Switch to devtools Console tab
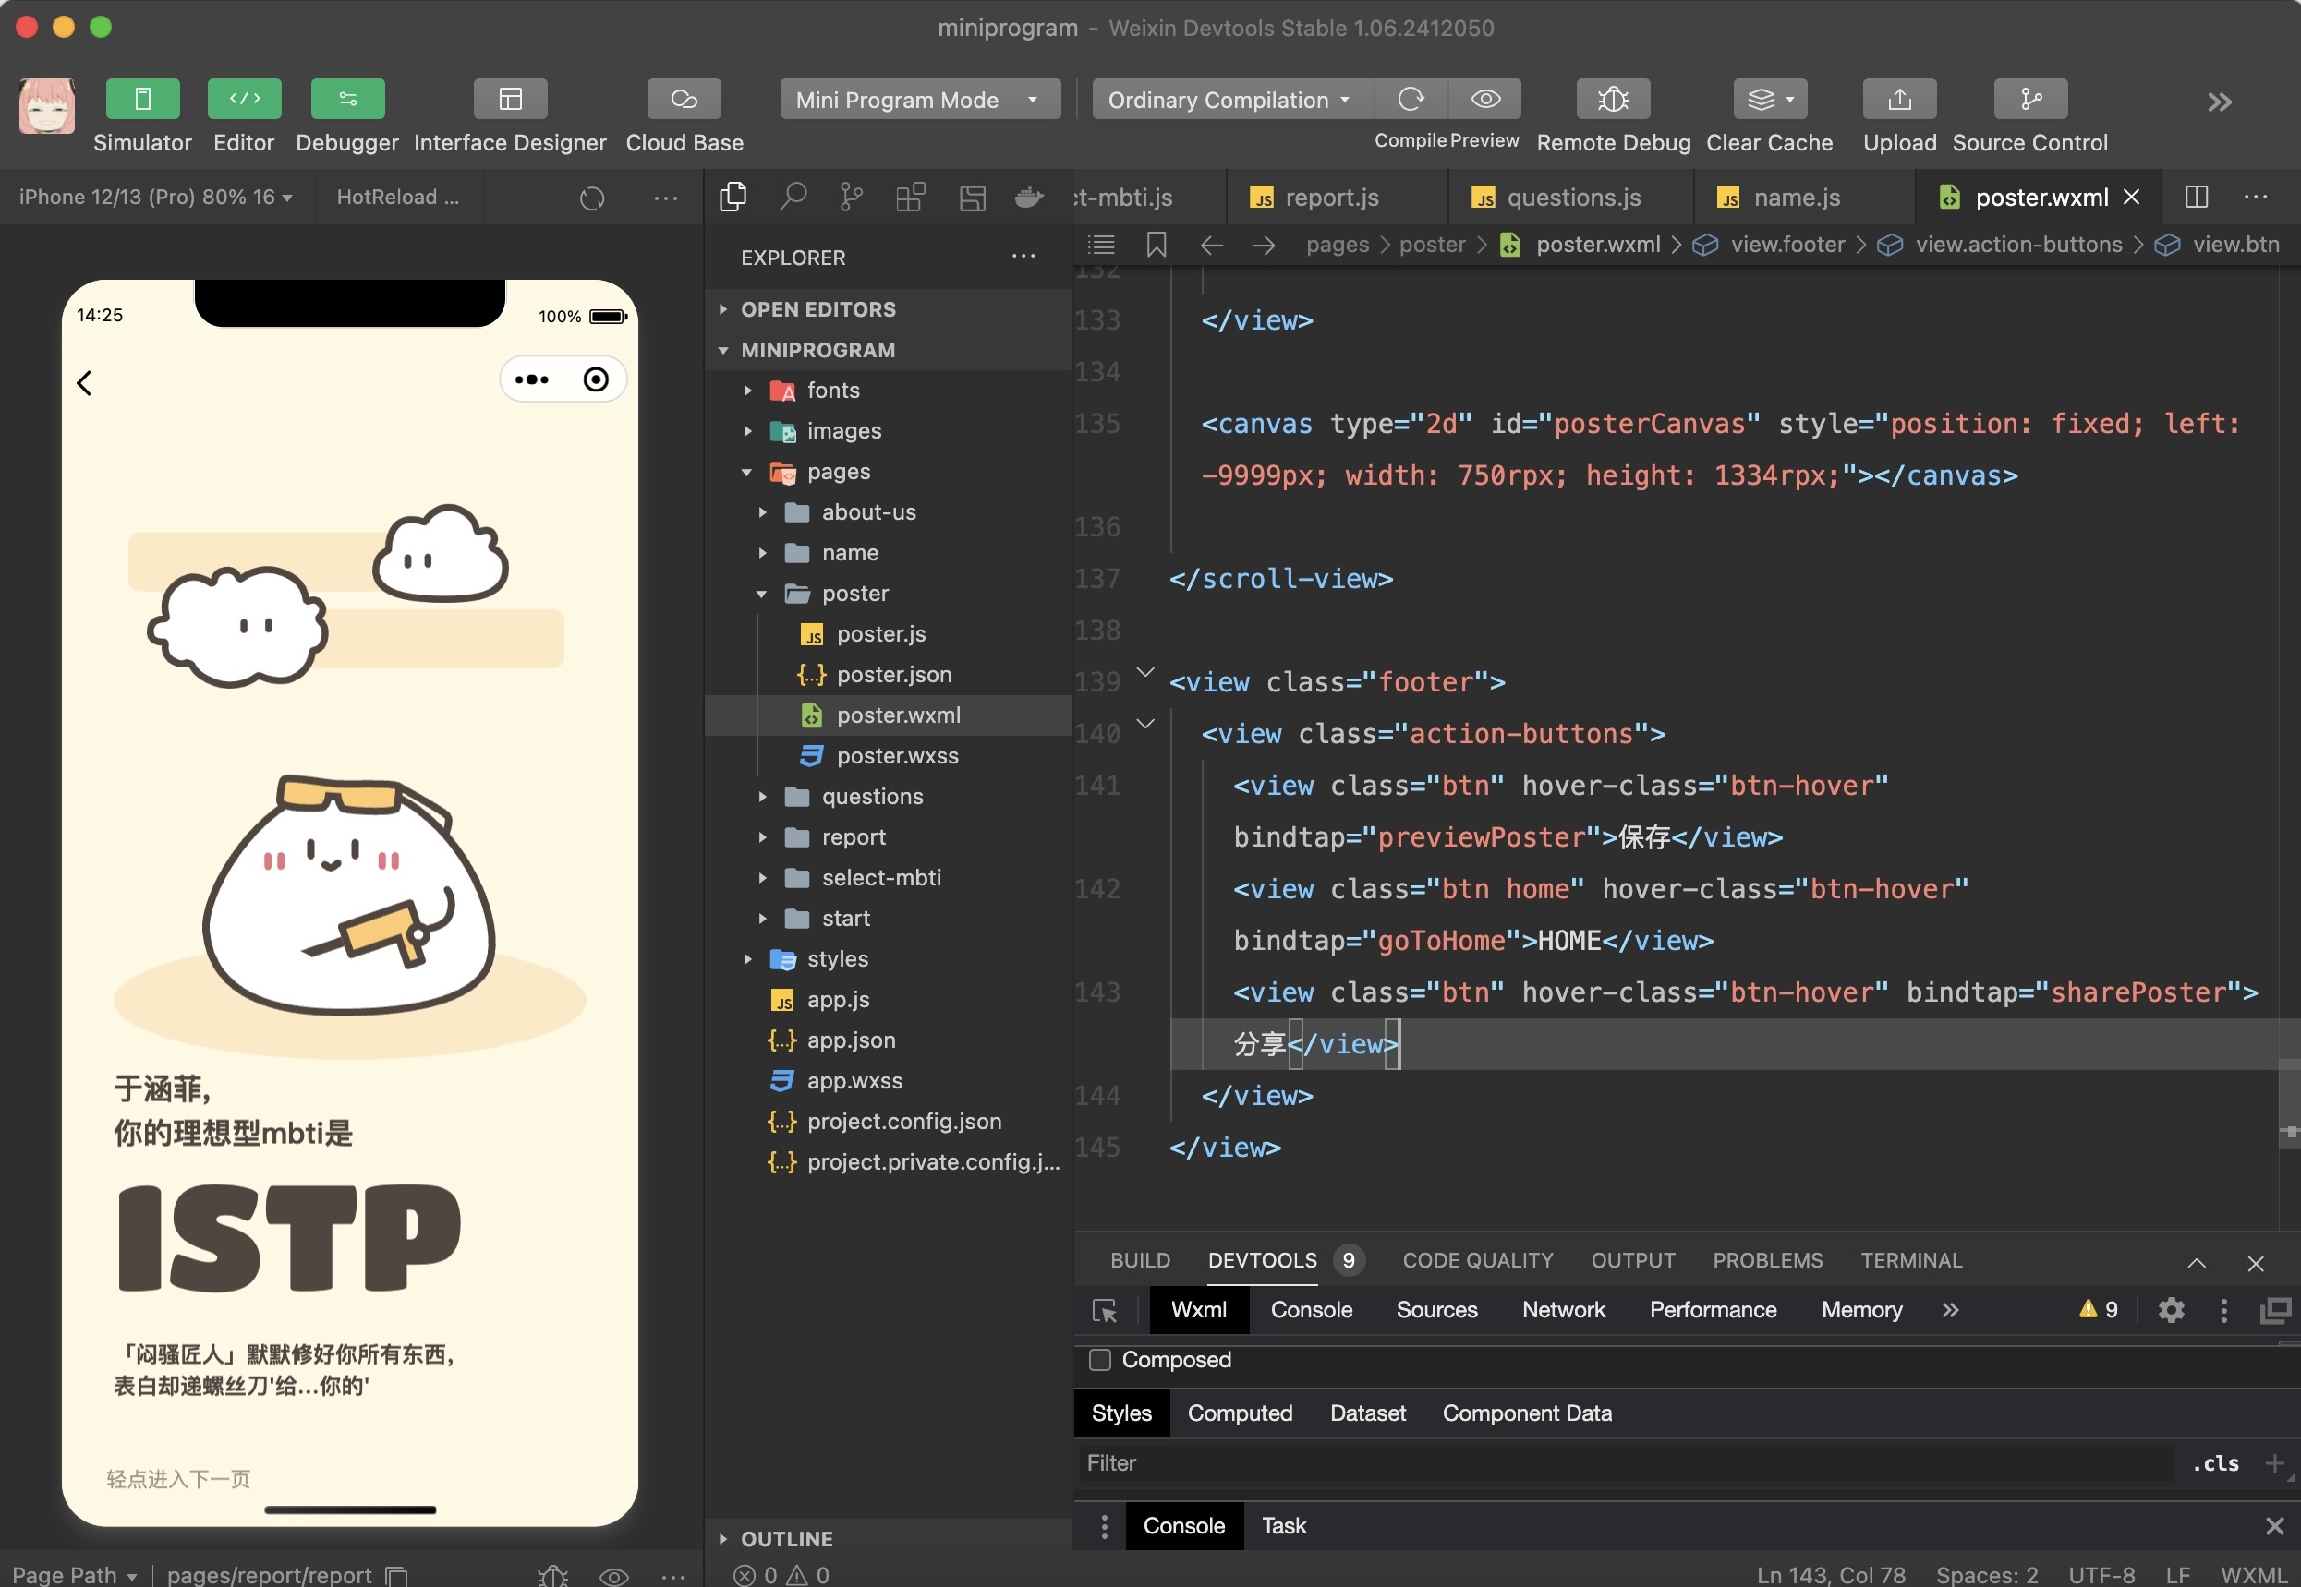Image resolution: width=2301 pixels, height=1587 pixels. [x=1310, y=1309]
